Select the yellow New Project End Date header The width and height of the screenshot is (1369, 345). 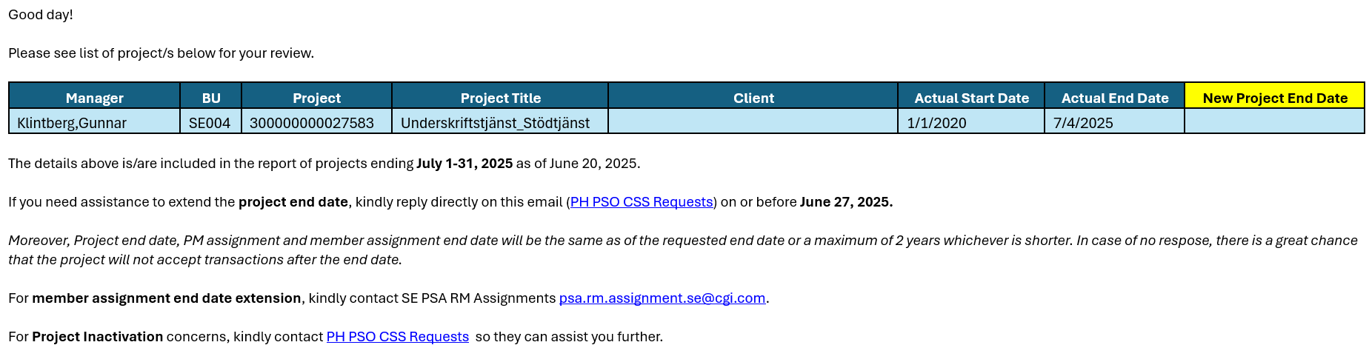coord(1275,96)
